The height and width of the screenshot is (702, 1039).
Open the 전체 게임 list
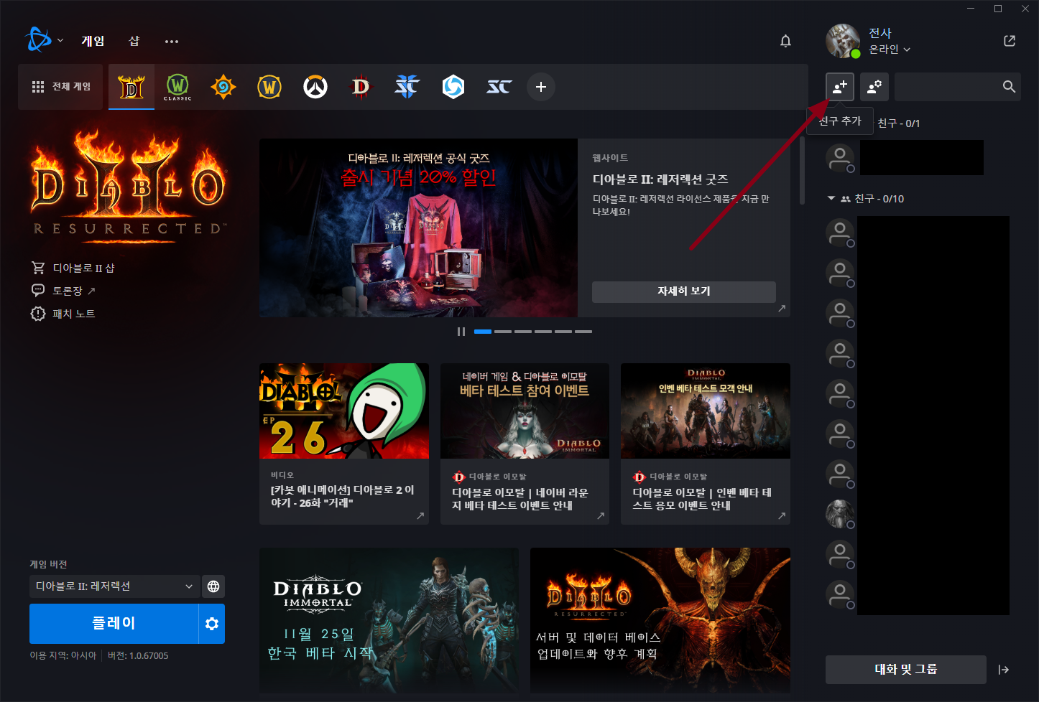tap(61, 87)
